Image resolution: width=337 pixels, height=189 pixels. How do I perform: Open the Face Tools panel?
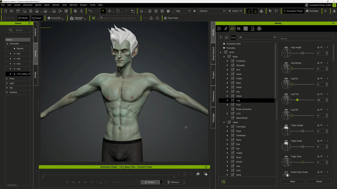click(171, 18)
